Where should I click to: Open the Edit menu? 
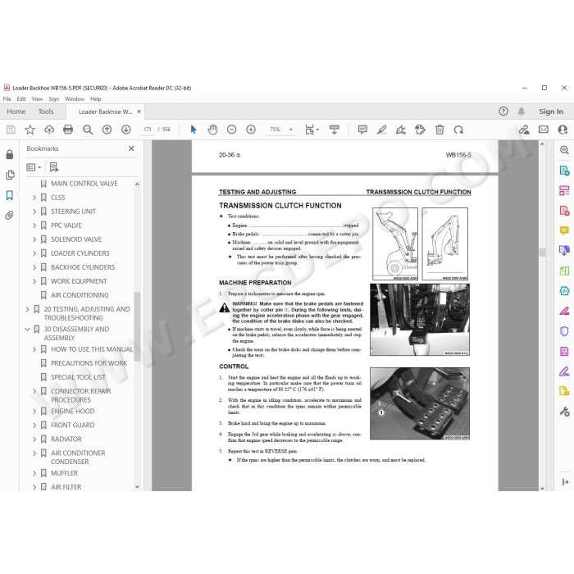(x=21, y=99)
